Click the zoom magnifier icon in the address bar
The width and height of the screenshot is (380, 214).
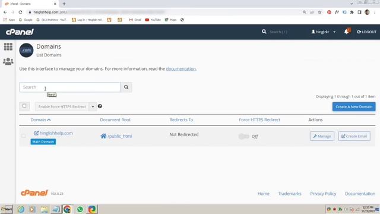coord(305,12)
